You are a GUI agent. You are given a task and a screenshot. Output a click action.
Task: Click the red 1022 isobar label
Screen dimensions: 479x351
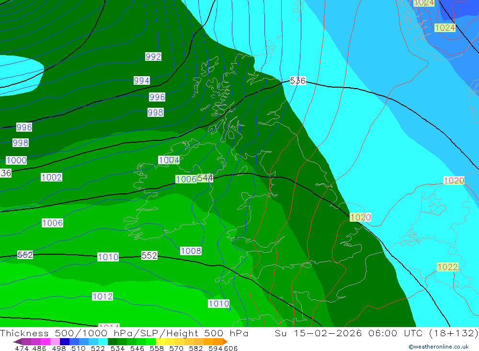447,267
